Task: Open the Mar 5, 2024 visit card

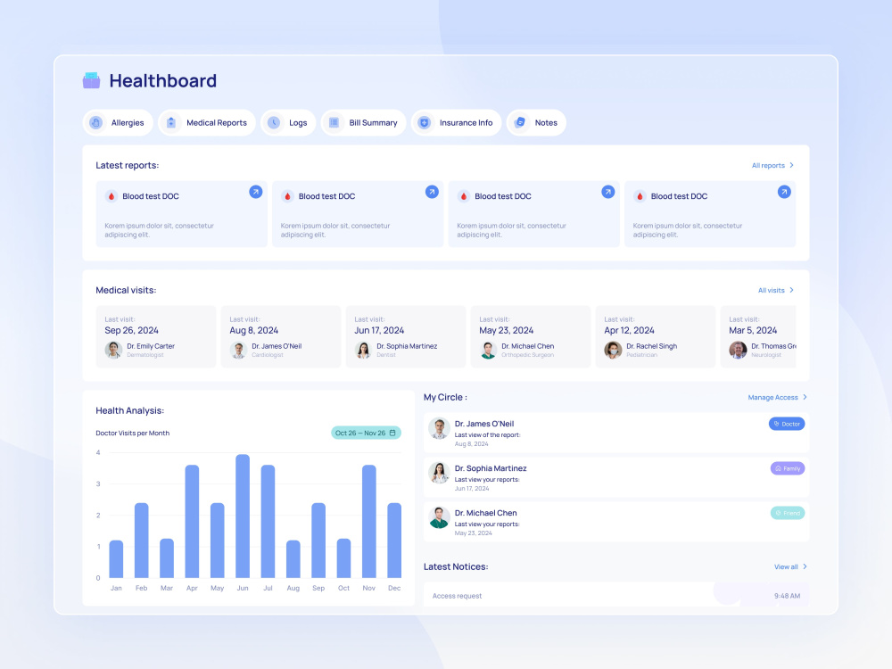Action: pyautogui.click(x=758, y=337)
